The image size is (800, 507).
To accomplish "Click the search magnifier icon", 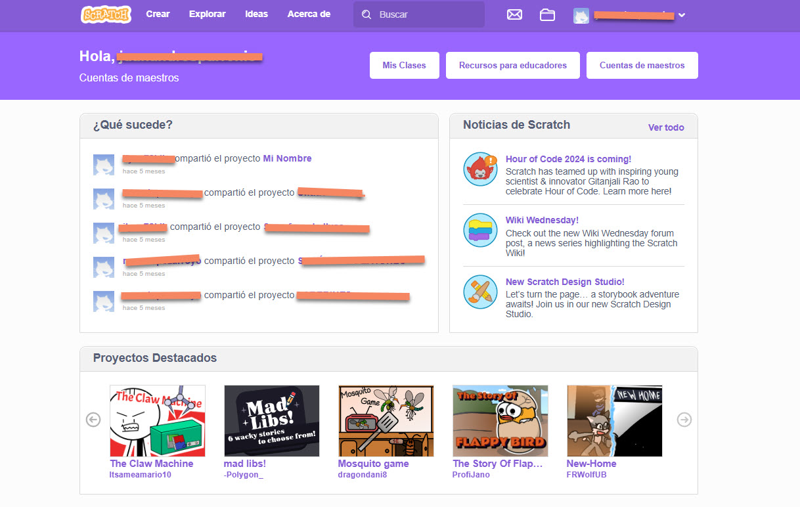I will tap(366, 14).
